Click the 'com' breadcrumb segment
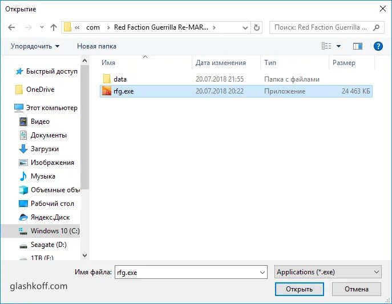 click(93, 27)
